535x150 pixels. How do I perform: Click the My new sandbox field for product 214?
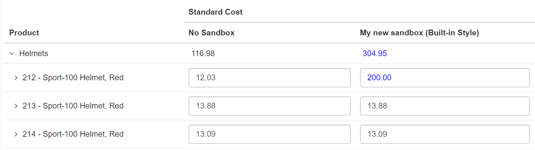point(445,134)
